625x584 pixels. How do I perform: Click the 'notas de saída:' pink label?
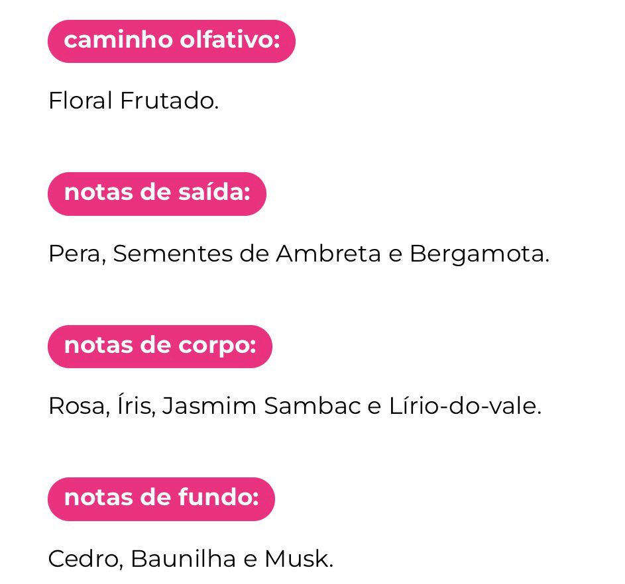[156, 193]
